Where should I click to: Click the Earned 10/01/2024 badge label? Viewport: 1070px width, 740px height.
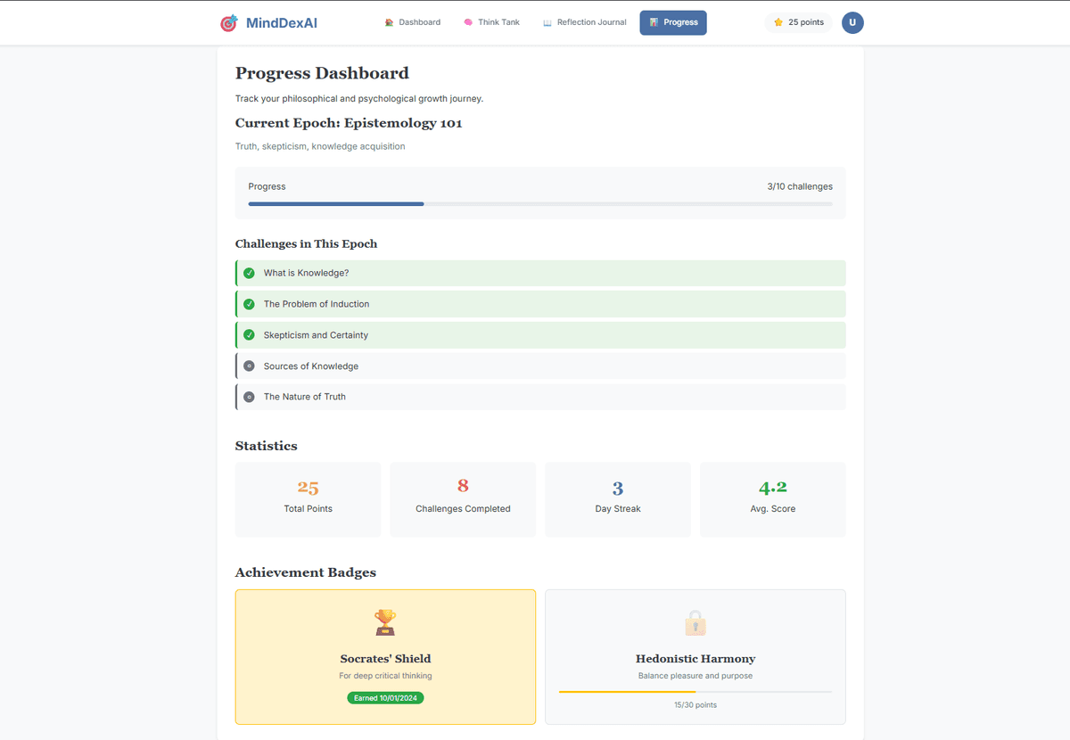pos(384,698)
